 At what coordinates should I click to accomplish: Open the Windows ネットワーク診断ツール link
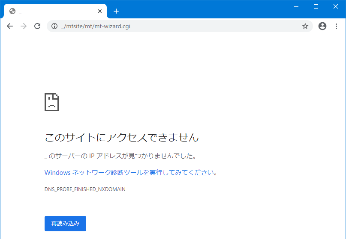(129, 173)
